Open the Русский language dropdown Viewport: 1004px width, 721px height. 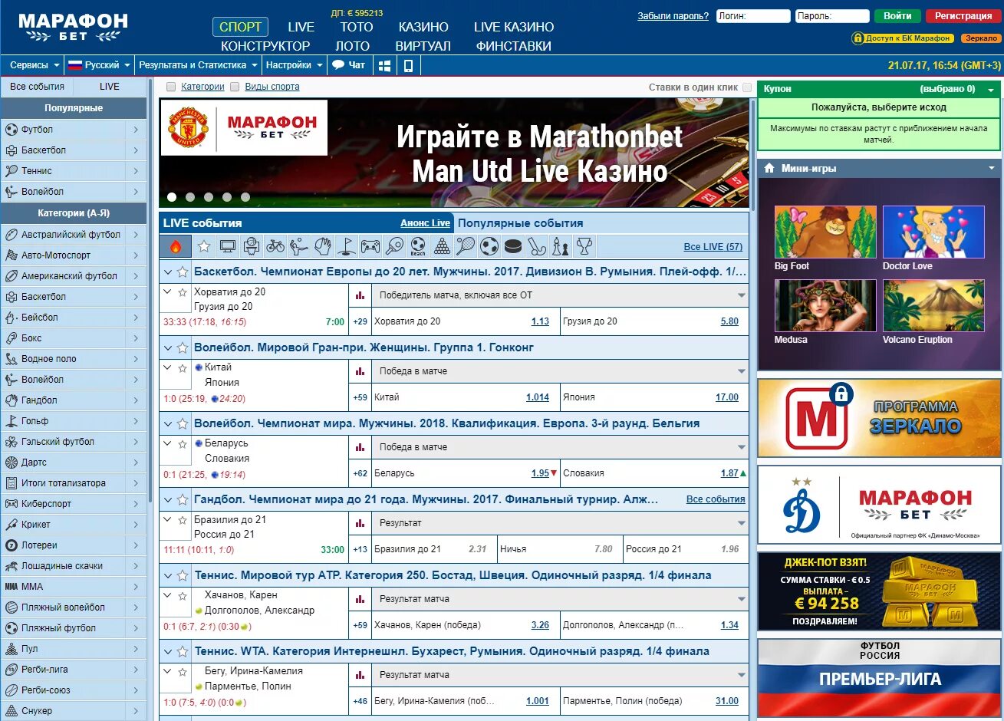98,65
